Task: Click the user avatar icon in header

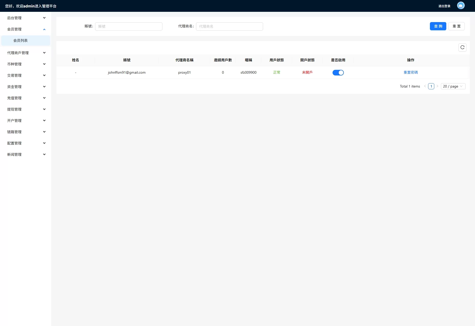Action: pos(461,6)
